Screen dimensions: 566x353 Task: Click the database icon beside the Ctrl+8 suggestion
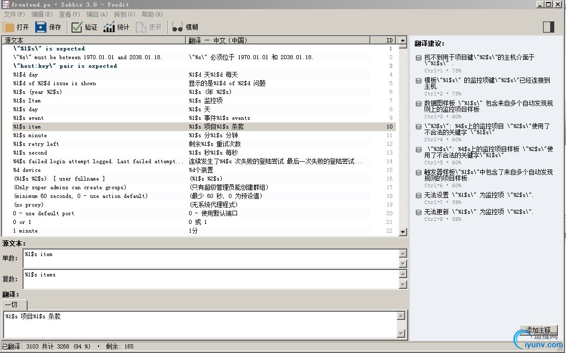coord(418,212)
